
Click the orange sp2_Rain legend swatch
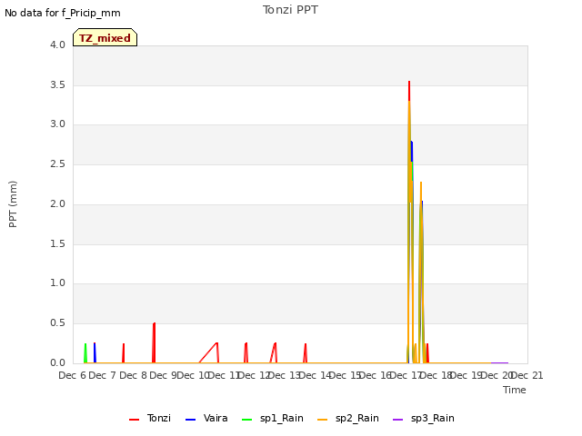coord(323,420)
